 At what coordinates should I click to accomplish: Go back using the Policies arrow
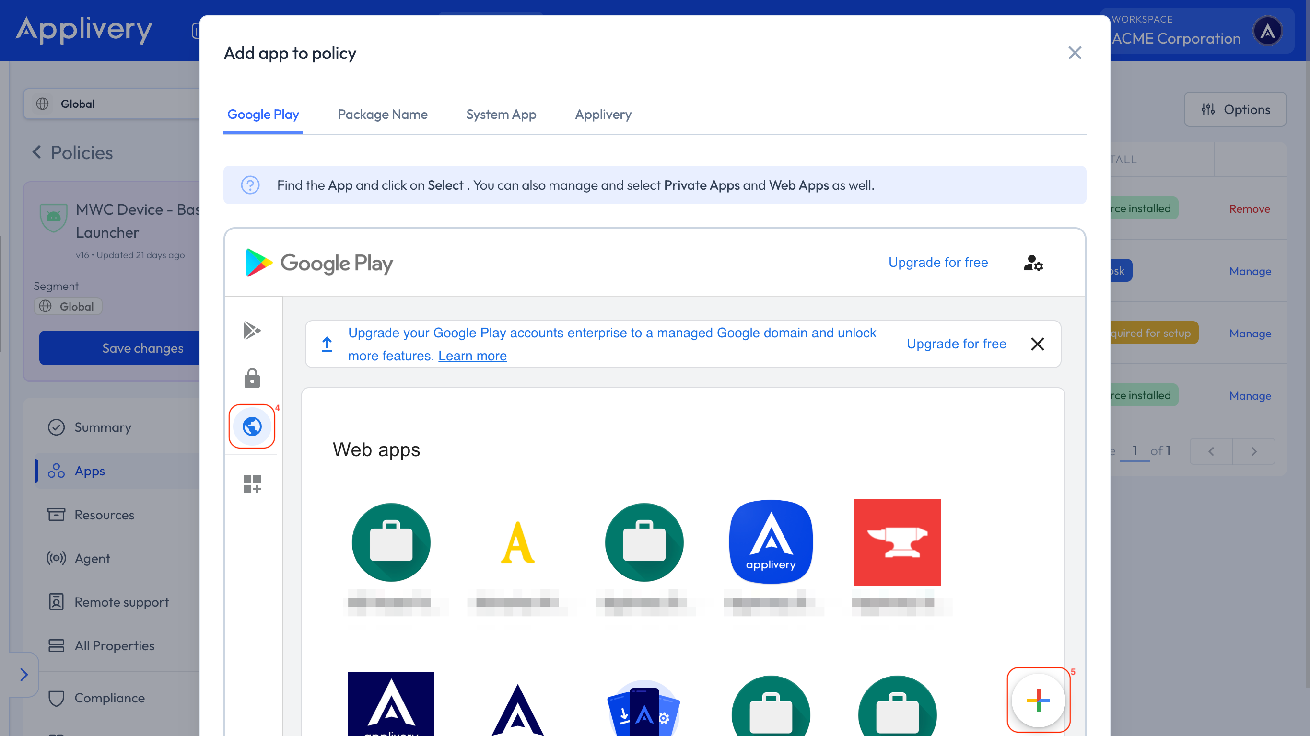pyautogui.click(x=36, y=152)
